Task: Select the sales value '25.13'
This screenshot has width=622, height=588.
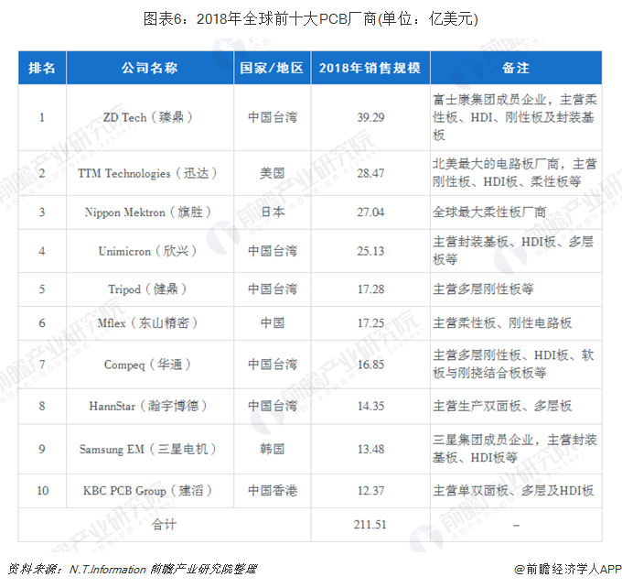Action: (370, 251)
